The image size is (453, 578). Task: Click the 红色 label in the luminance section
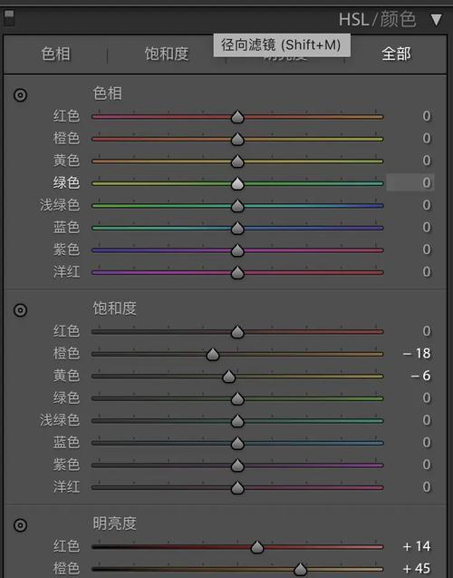coord(66,546)
